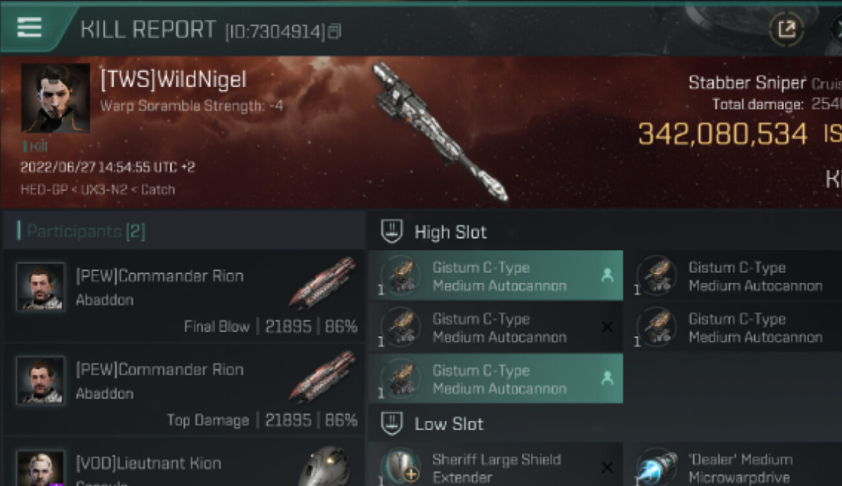Toggle the person marker on third-row autocannon
Screen dimensions: 842x486
pos(607,378)
